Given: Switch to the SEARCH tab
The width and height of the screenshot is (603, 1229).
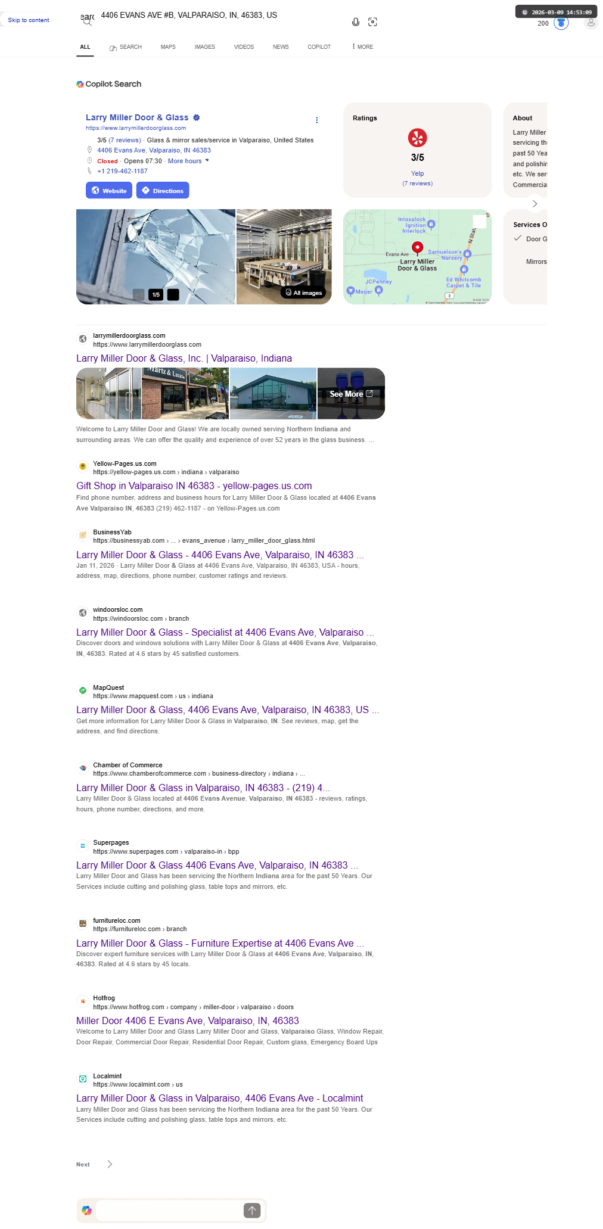Looking at the screenshot, I should [x=126, y=47].
